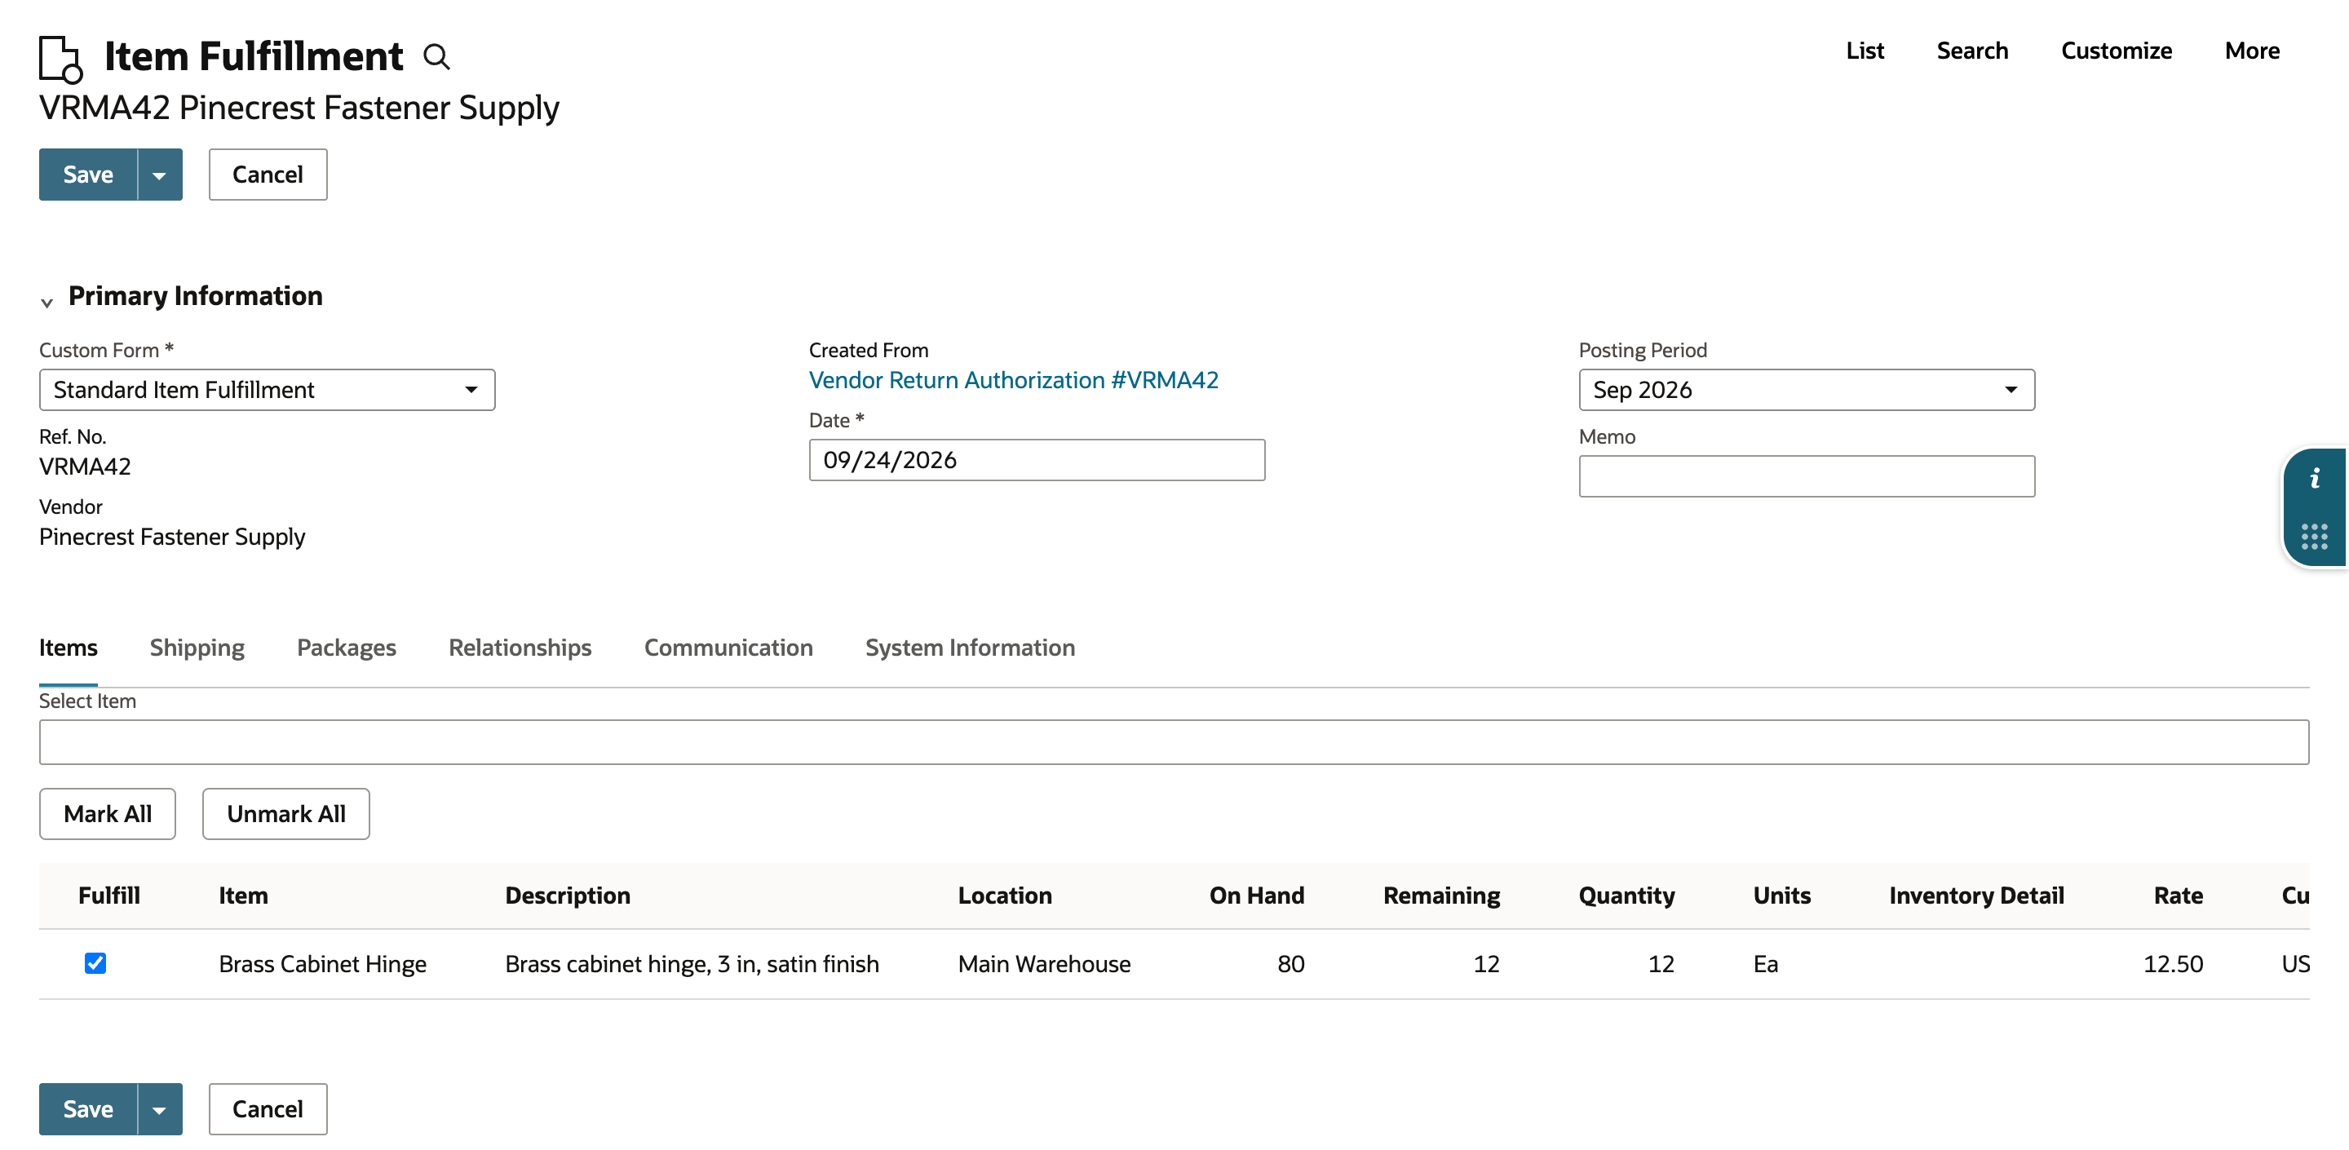Uncheck Fulfill for Brass Cabinet Hinge

click(95, 963)
